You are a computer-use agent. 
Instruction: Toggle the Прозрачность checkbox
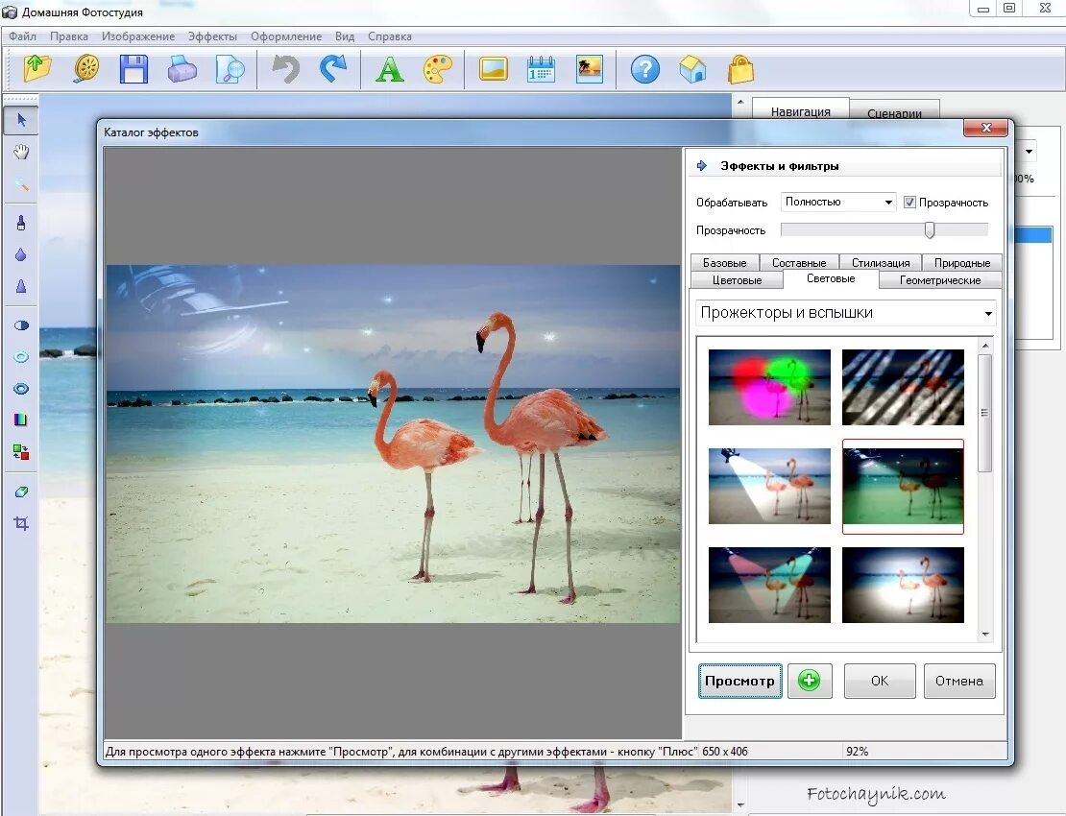(x=909, y=203)
